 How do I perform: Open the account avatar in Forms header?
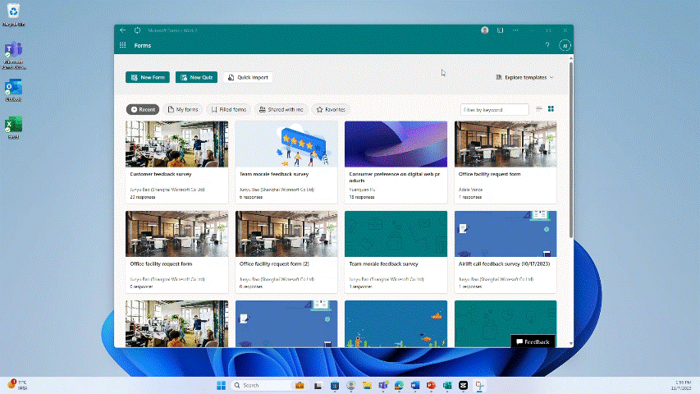(565, 46)
